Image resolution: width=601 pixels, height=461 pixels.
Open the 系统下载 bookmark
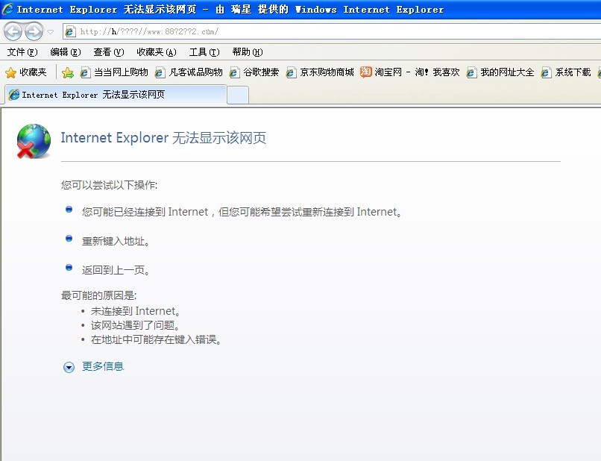click(x=566, y=72)
